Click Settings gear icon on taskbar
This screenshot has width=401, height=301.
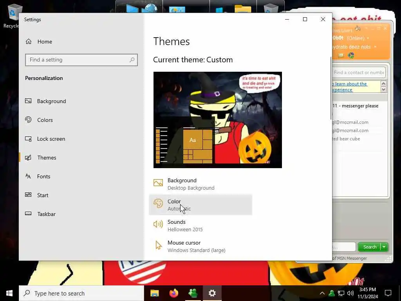[x=212, y=293]
